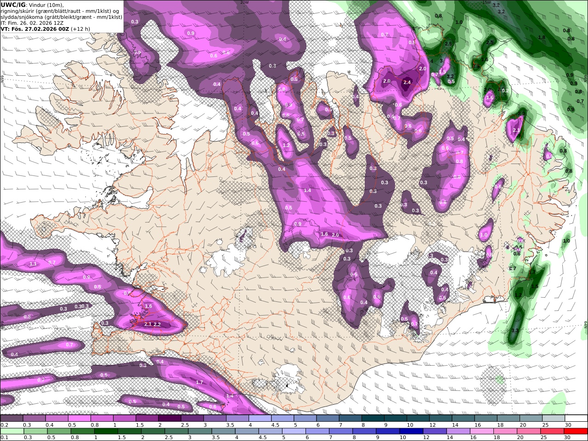
Task: Click the palest green first swatch on rain scale
Action: pyautogui.click(x=11, y=431)
